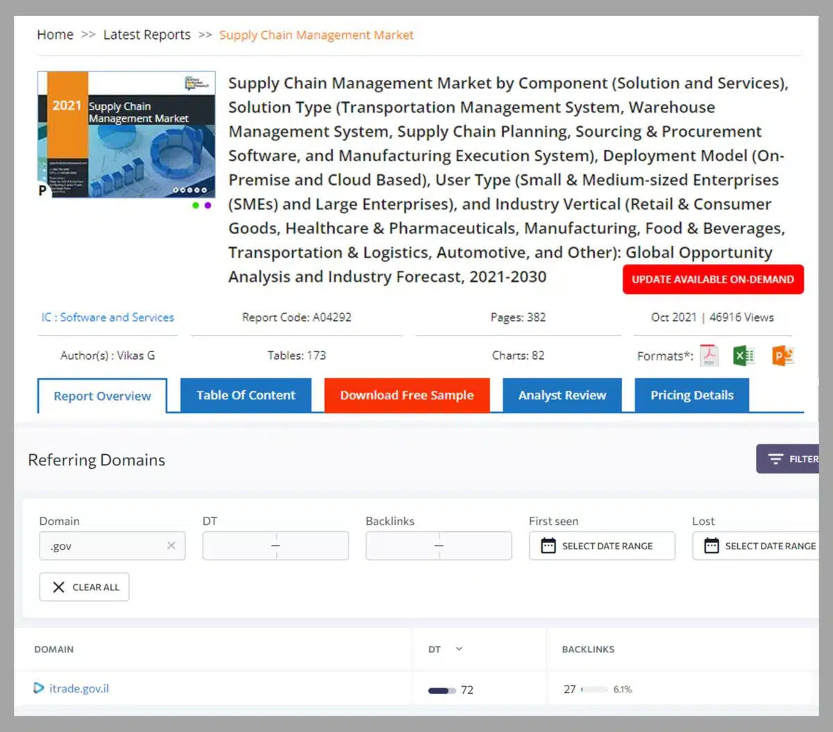This screenshot has height=732, width=833.
Task: Open the Analyst Review tab
Action: [x=562, y=395]
